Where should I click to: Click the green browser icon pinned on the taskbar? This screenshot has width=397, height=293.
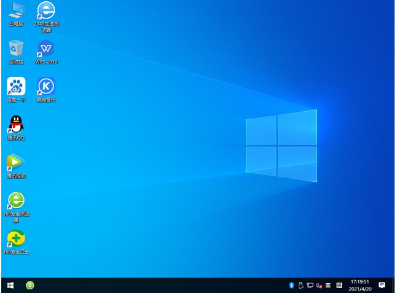coord(29,286)
